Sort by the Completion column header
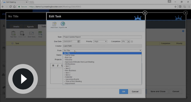The image size is (191, 102). point(165,43)
